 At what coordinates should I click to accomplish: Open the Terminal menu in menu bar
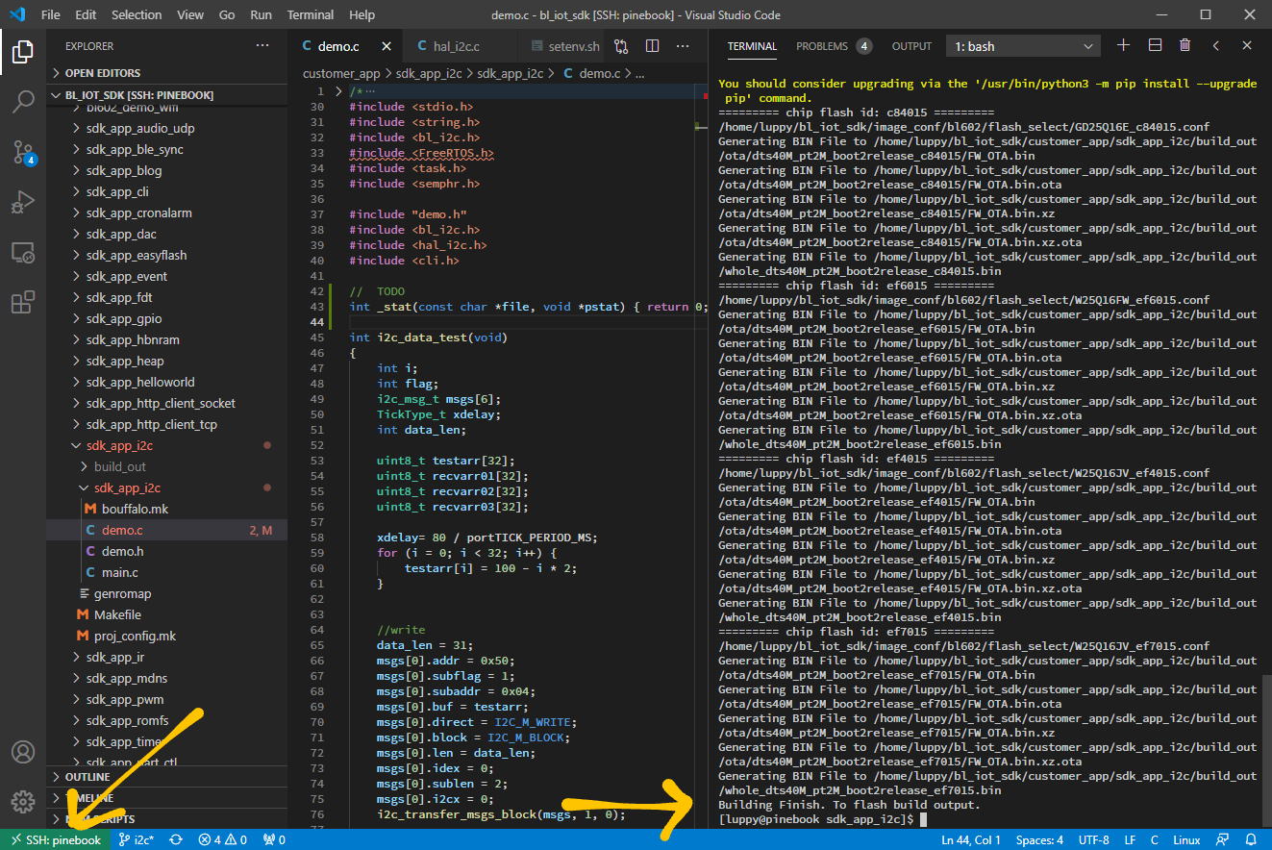pos(311,14)
